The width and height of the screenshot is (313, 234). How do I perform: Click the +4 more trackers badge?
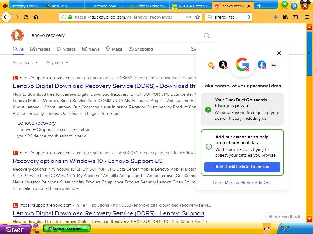[x=274, y=65]
